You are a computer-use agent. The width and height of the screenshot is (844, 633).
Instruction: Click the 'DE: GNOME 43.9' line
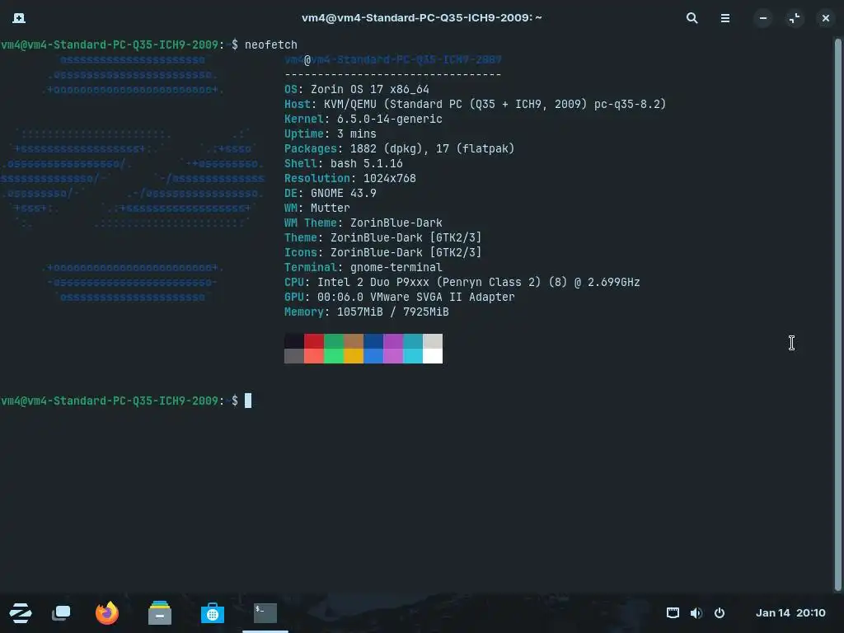point(330,193)
